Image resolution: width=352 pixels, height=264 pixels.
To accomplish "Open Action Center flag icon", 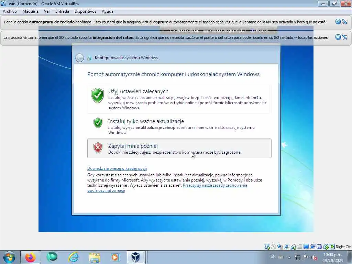I will tap(306, 257).
